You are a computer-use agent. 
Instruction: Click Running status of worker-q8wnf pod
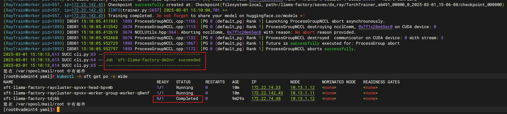184,93
